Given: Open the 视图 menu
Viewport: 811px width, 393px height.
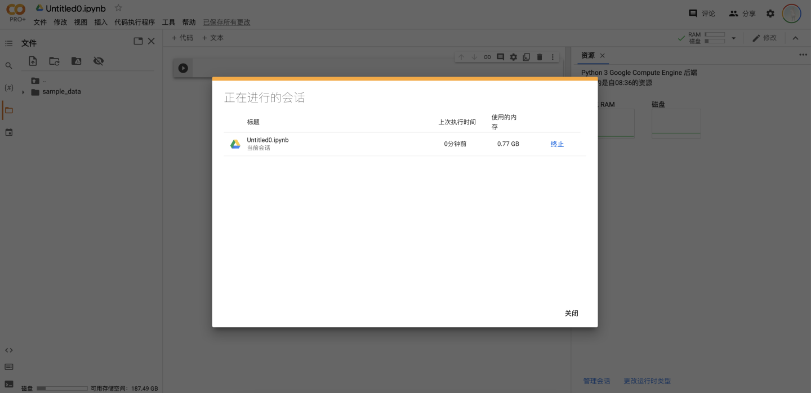Looking at the screenshot, I should pos(81,23).
